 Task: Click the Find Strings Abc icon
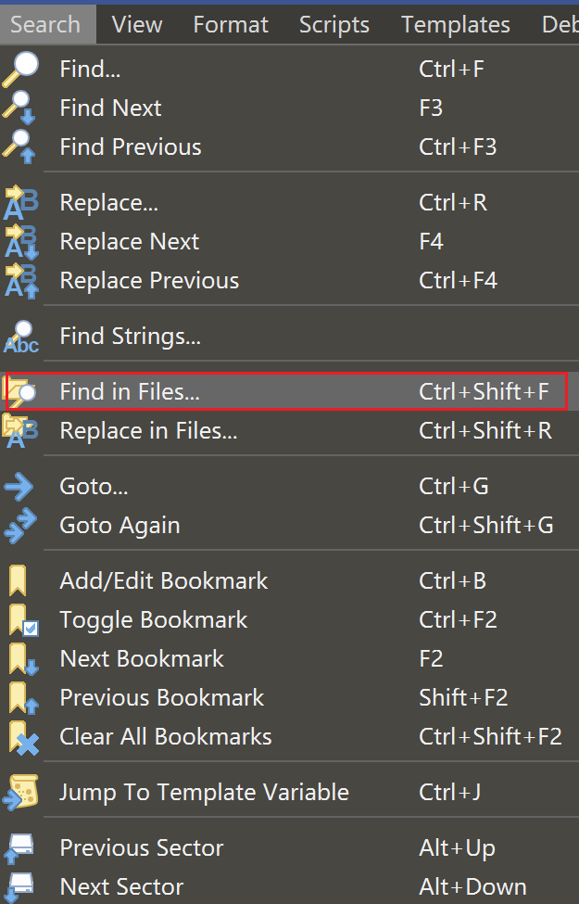pos(20,337)
